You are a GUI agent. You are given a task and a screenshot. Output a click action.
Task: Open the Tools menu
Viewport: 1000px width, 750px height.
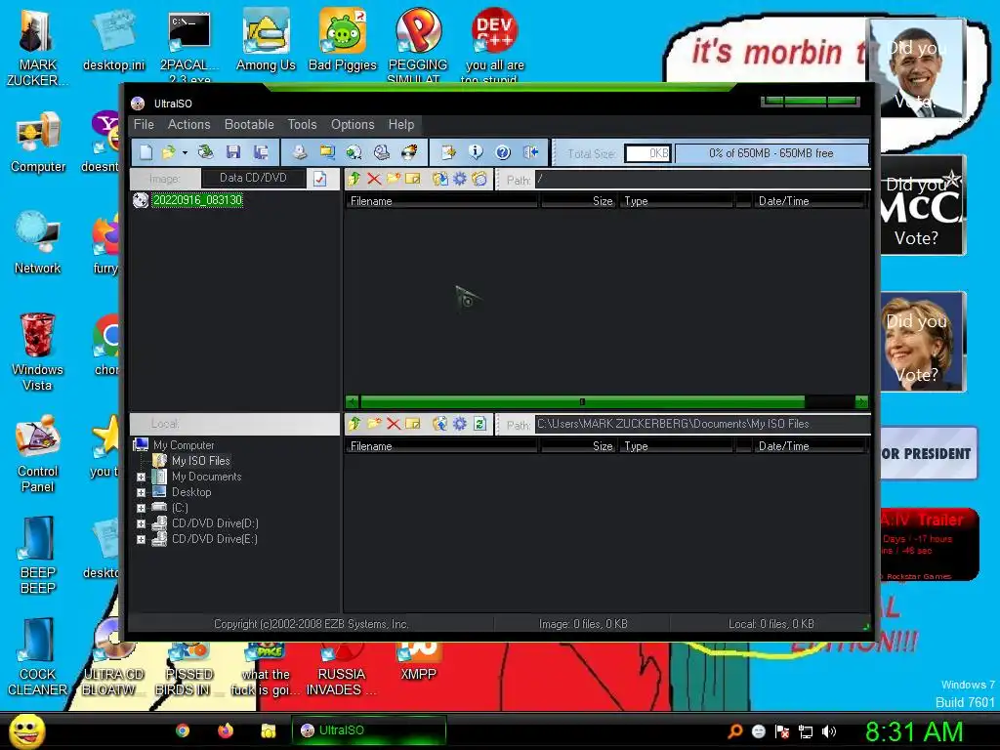[x=302, y=124]
